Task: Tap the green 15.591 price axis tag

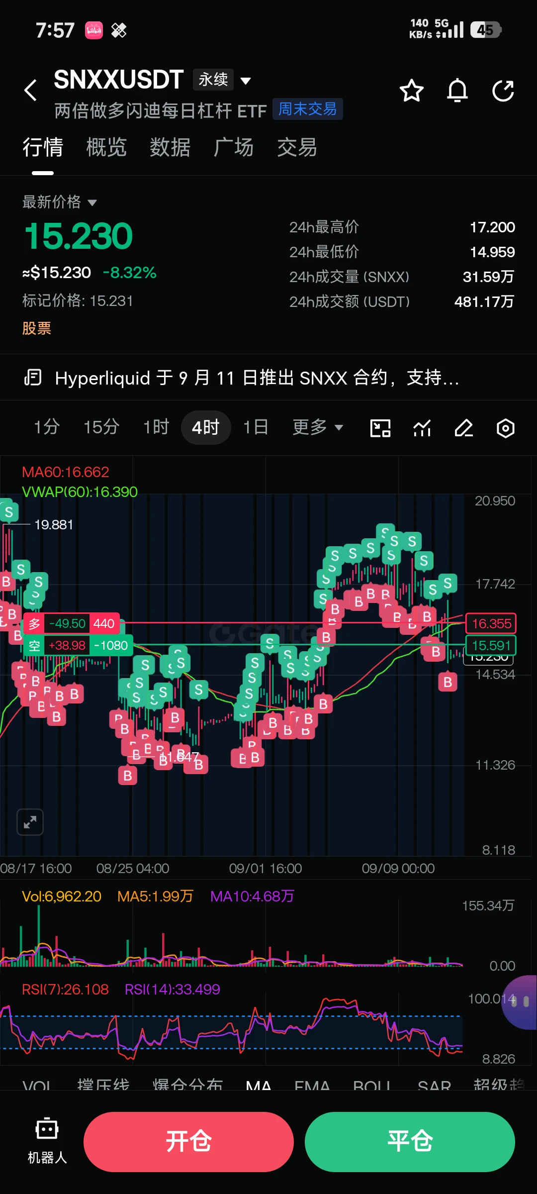Action: pyautogui.click(x=491, y=645)
